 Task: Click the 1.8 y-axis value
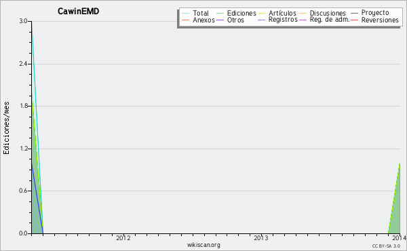tap(23, 106)
